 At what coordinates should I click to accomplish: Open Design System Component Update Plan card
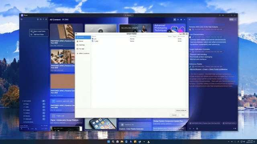[x=169, y=122]
